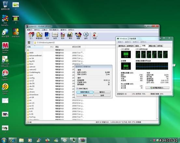Switch to WinRAR via its taskbar button

coord(82,140)
